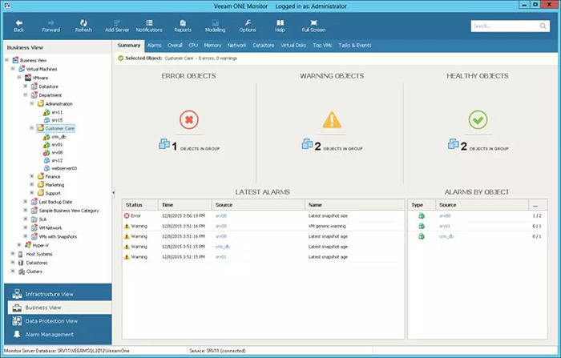
Task: Launch the Modelling tool
Action: [x=215, y=25]
